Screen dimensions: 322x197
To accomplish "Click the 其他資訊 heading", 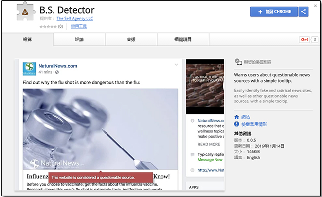I will 243,134.
